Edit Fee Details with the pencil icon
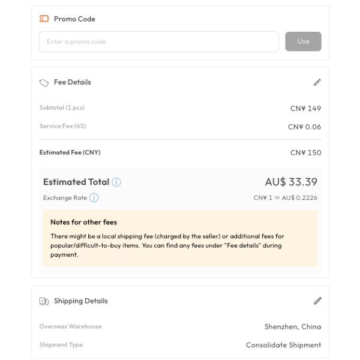Viewport: 360px width, 360px height. tap(317, 82)
